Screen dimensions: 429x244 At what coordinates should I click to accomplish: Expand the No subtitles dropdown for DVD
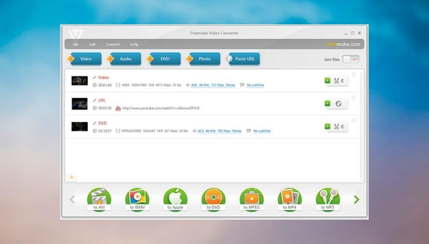click(258, 131)
